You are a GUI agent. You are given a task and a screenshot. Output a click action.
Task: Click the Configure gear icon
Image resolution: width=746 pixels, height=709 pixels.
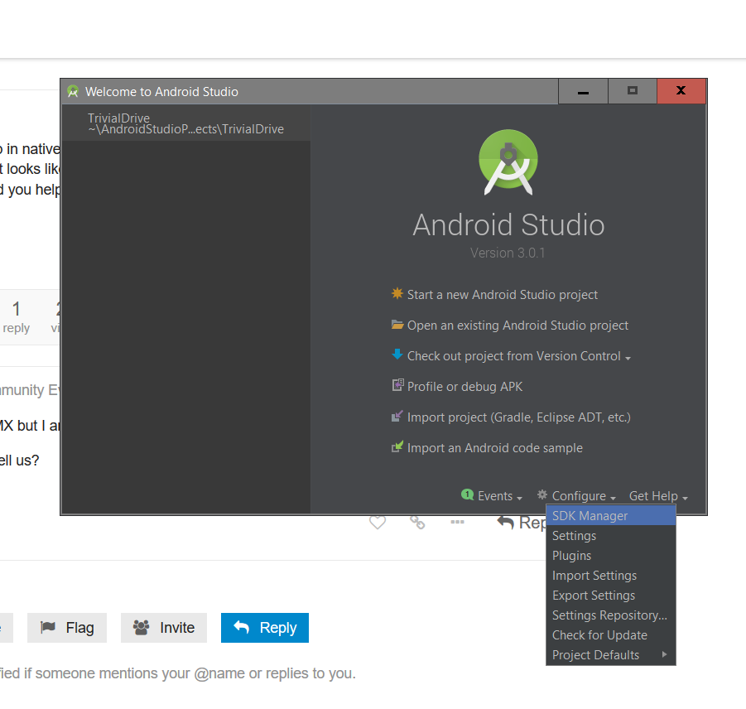point(542,495)
